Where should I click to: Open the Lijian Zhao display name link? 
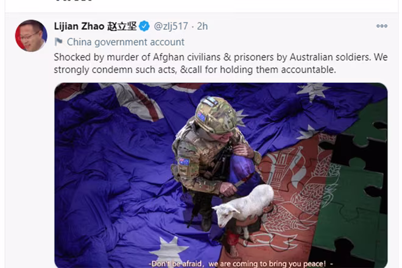click(x=79, y=26)
